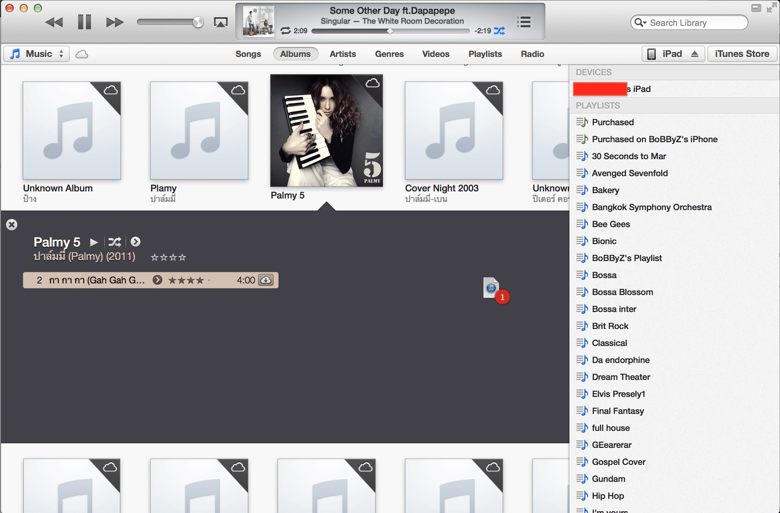Viewport: 780px width, 513px height.
Task: Show the Playlists tab
Action: click(x=485, y=54)
